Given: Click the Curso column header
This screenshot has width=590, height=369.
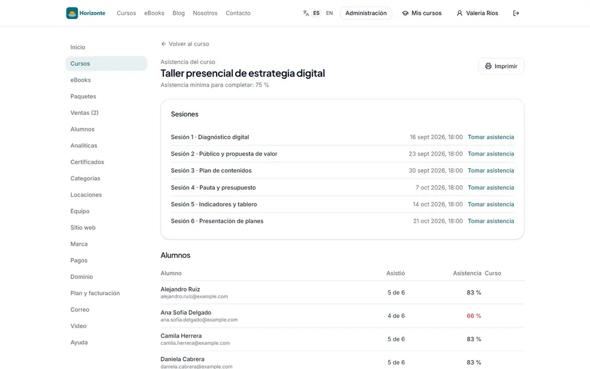Looking at the screenshot, I should point(493,273).
